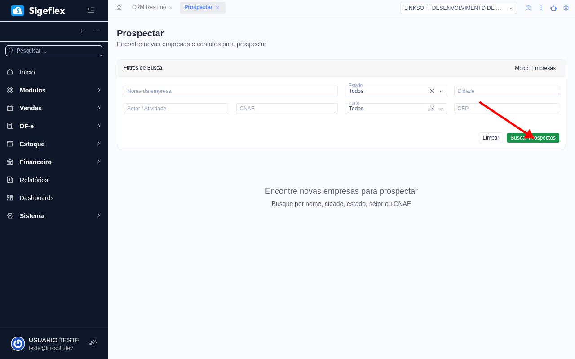Click the Buscar Prospectos button

point(533,137)
